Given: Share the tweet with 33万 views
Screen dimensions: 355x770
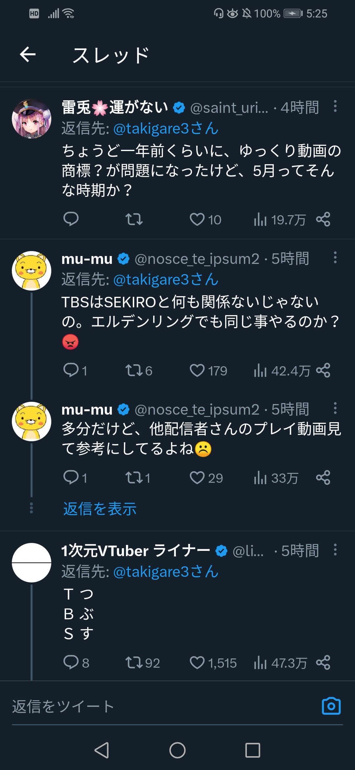Looking at the screenshot, I should 323,478.
